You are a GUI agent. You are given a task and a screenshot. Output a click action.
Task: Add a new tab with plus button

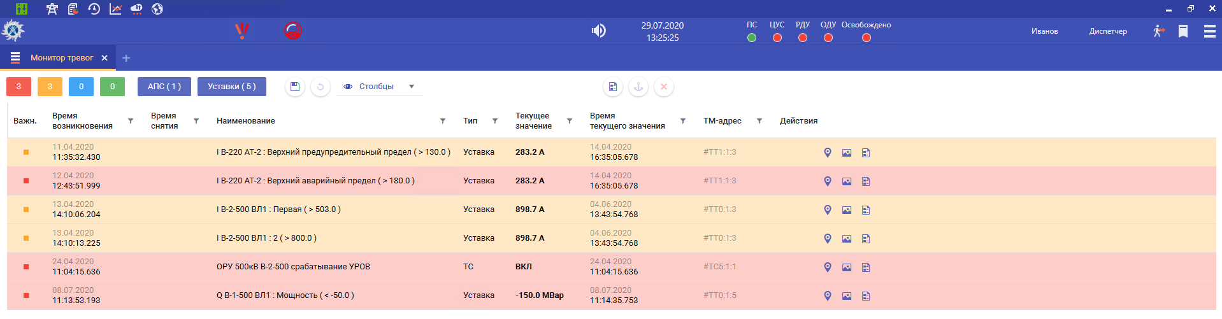[x=126, y=58]
